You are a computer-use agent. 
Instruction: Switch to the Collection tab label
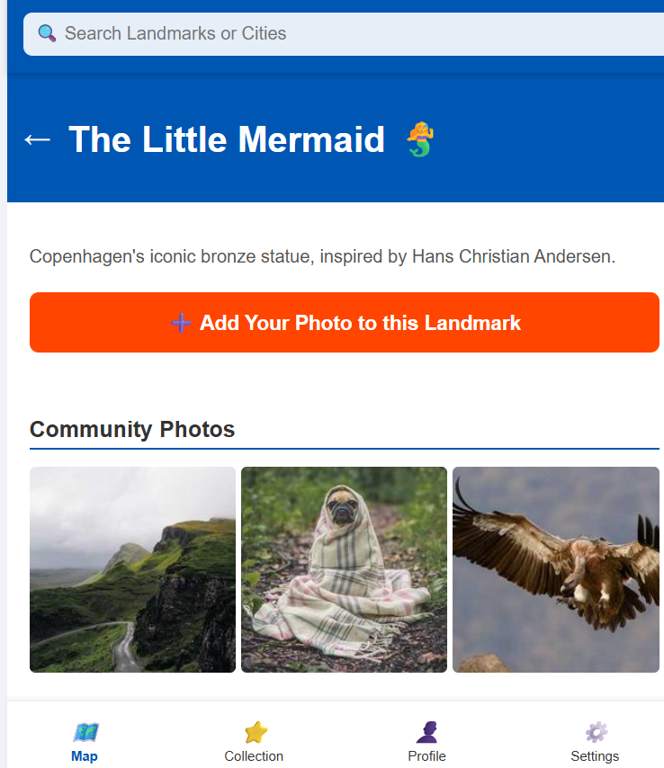coord(254,755)
